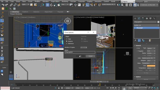Select Reference radio under Object
This screenshot has width=160, height=90.
pyautogui.click(x=67, y=43)
